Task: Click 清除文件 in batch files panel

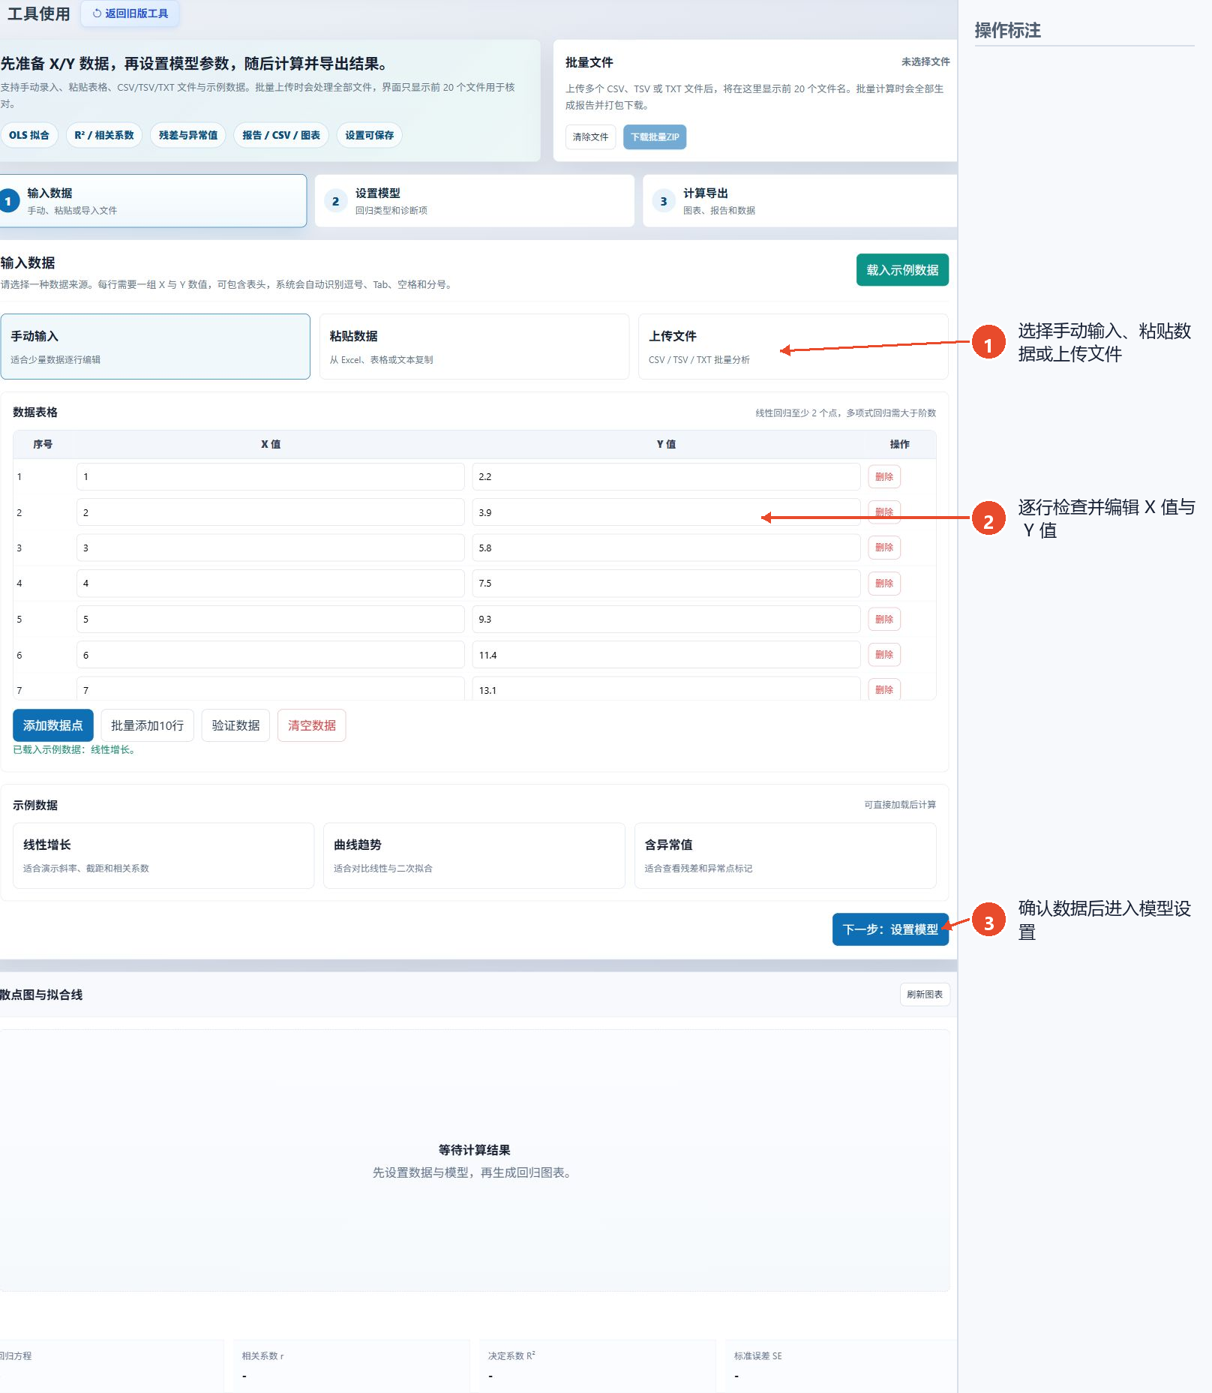Action: (590, 137)
